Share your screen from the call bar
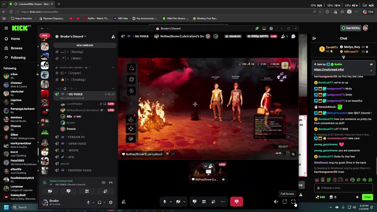Viewport: 377px width, 212px height. tap(194, 202)
